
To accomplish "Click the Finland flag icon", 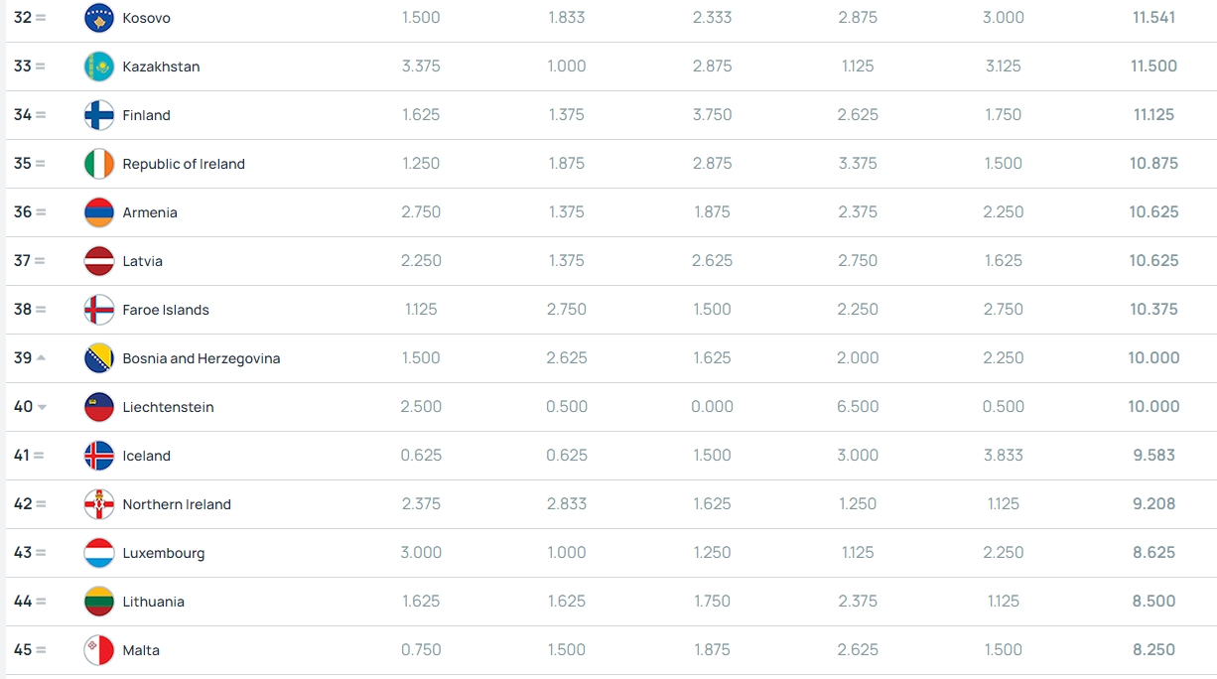I will click(x=99, y=115).
